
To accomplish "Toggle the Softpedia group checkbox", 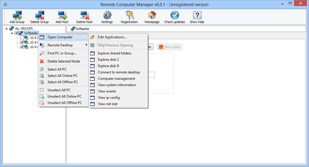I will click(17, 33).
